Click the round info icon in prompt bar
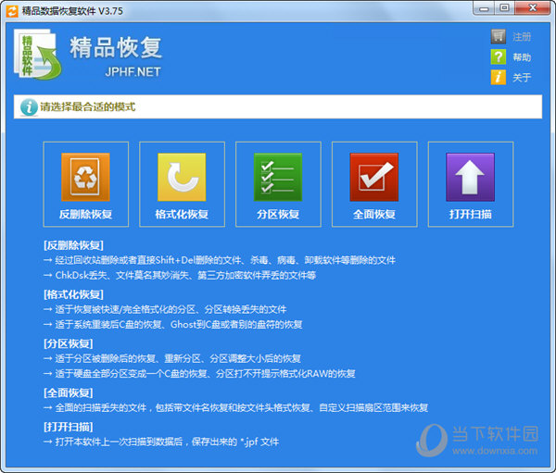The width and height of the screenshot is (556, 473). 29,107
